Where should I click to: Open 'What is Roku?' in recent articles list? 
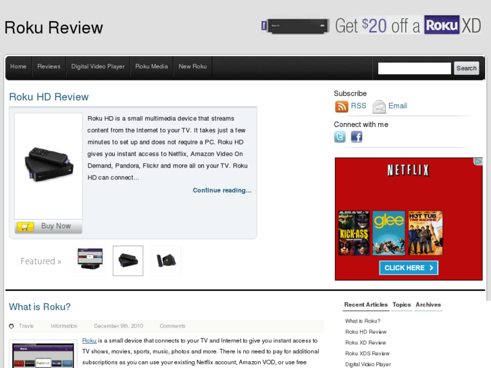(x=363, y=321)
